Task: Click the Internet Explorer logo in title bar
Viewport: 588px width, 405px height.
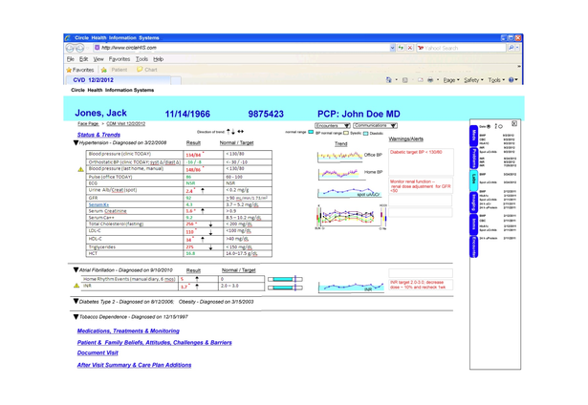Action: [68, 38]
